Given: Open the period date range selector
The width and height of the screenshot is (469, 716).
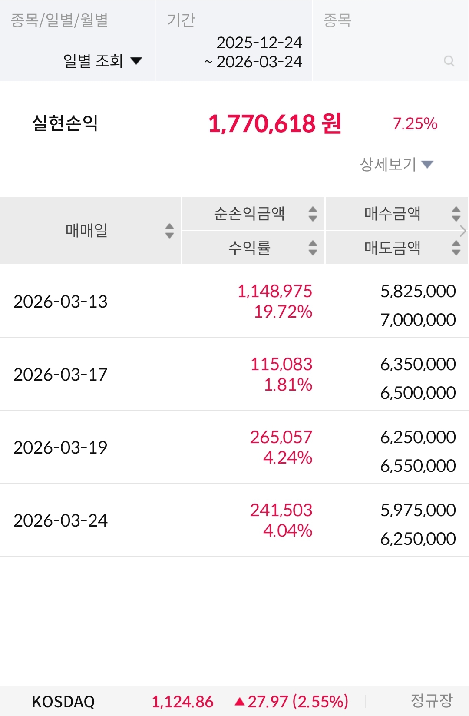Looking at the screenshot, I should (234, 41).
